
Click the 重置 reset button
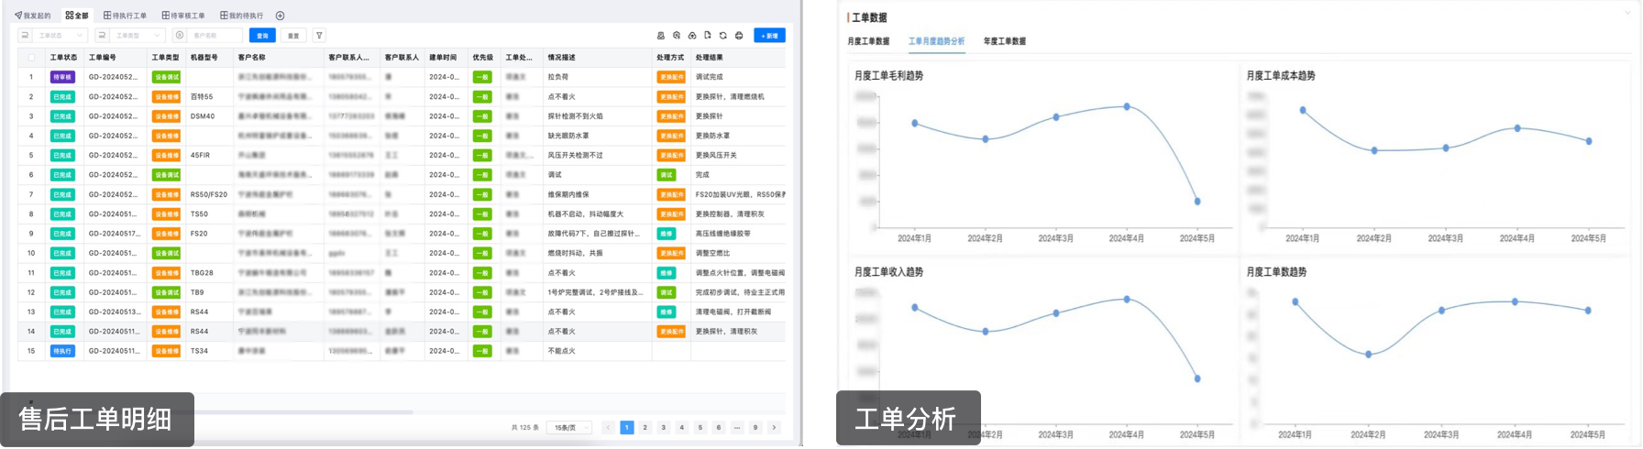click(x=293, y=36)
